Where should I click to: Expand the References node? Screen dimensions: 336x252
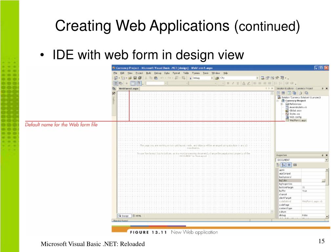[282, 104]
